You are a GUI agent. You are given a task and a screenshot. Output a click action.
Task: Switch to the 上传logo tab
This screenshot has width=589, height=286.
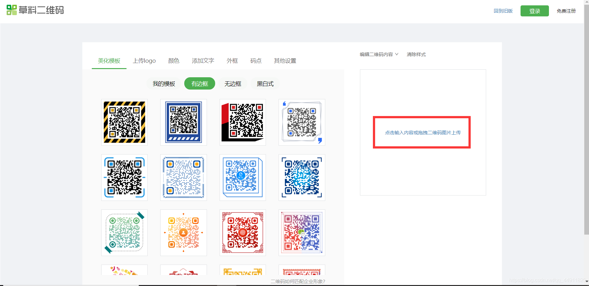144,61
